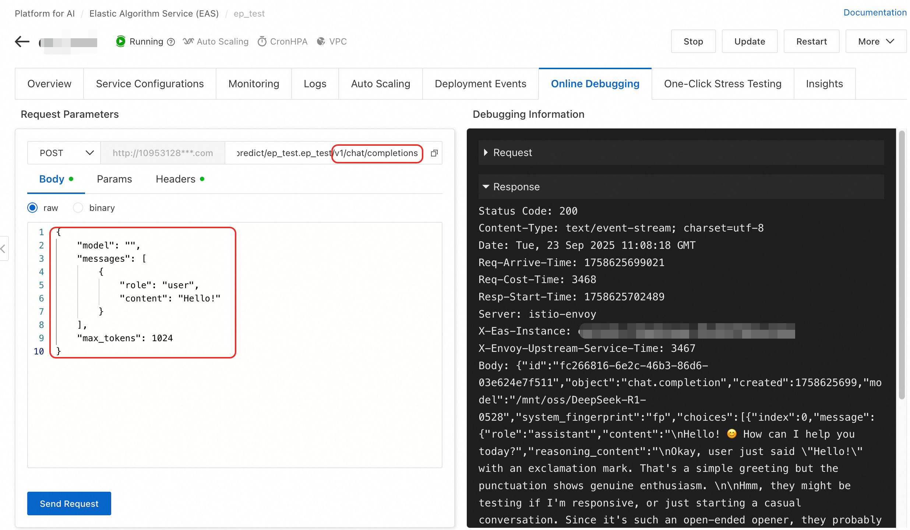The width and height of the screenshot is (910, 530).
Task: Open the Documentation link
Action: click(875, 13)
